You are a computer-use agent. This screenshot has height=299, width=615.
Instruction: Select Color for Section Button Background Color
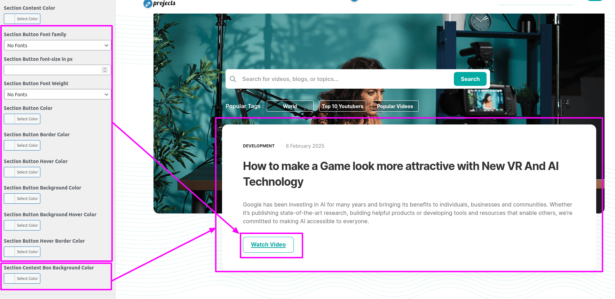(x=22, y=199)
